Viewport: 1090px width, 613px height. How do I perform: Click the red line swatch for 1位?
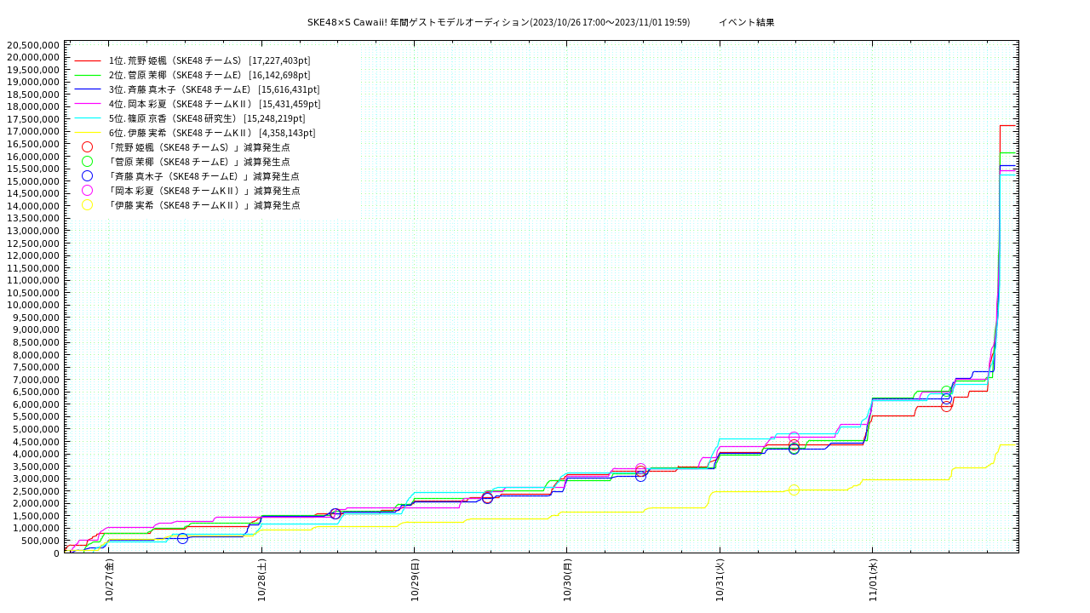[87, 60]
